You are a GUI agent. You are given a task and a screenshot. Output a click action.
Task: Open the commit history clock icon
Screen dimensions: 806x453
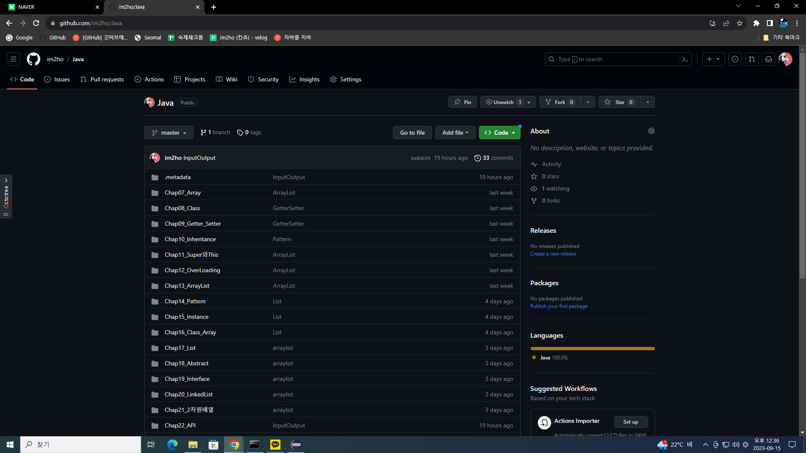tap(477, 158)
